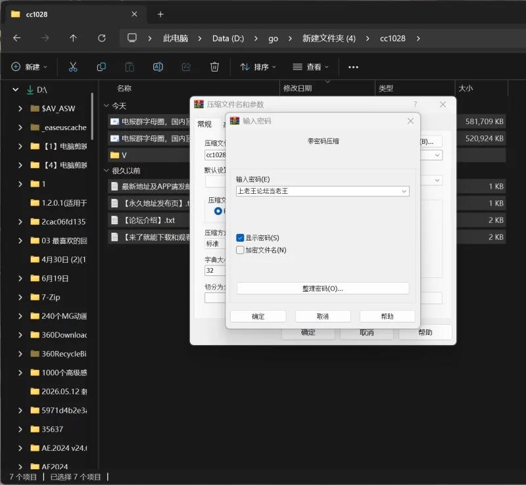526x485 pixels.
Task: Click the forward navigation arrow
Action: (45, 38)
